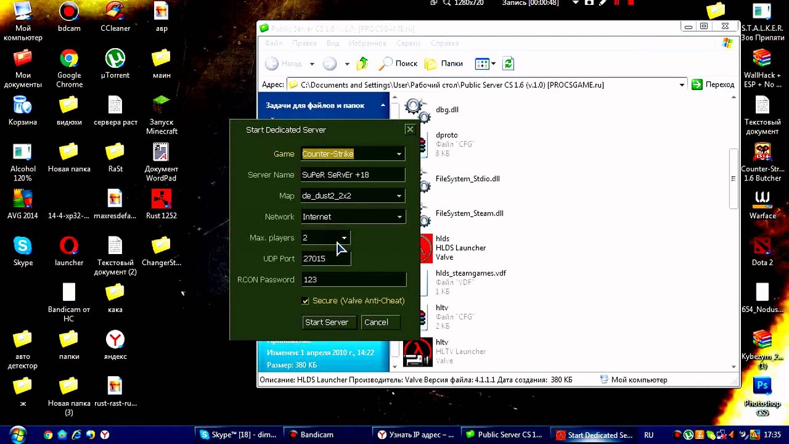Open the bdcam desktop icon
Screen dimensions: 789x444
tap(69, 17)
